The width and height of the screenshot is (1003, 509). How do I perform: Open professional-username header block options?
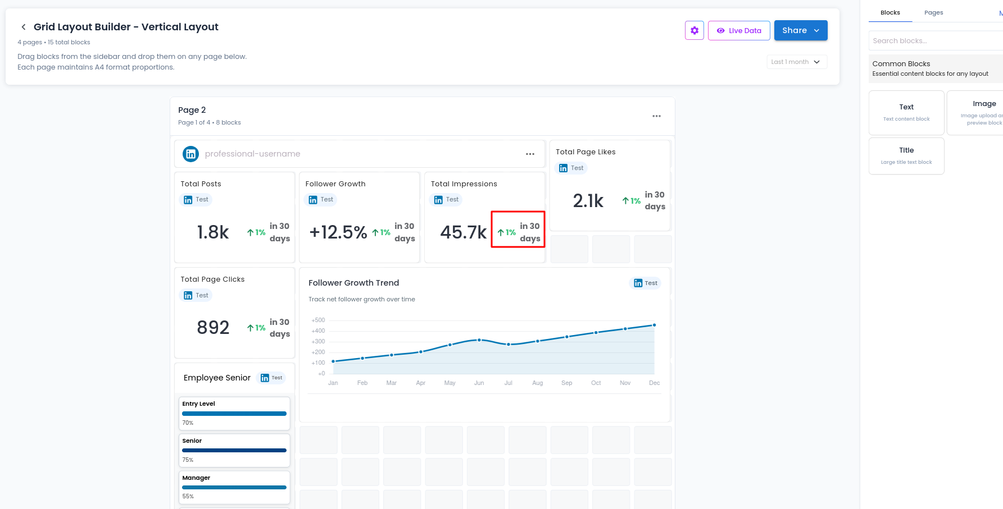pyautogui.click(x=530, y=154)
